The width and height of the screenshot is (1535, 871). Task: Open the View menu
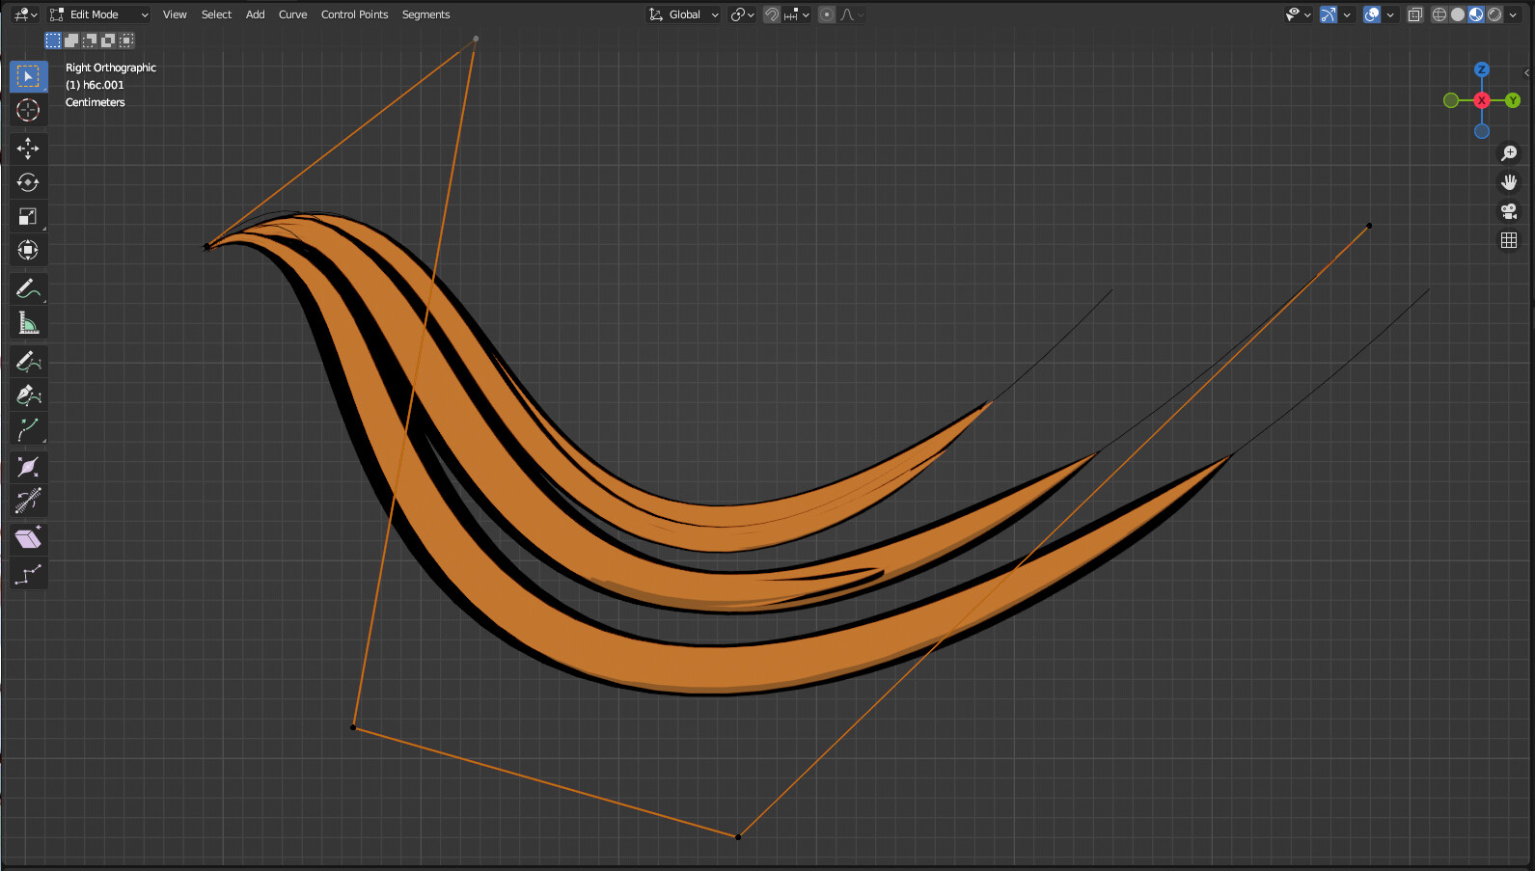[175, 14]
